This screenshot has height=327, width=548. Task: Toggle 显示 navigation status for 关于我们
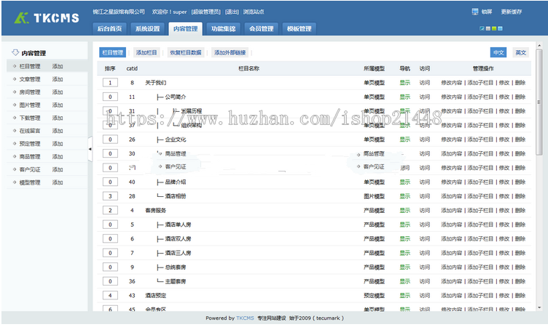pos(404,83)
